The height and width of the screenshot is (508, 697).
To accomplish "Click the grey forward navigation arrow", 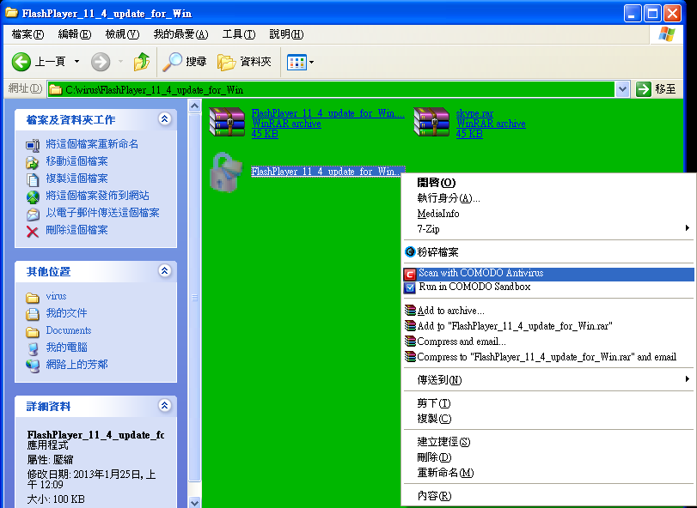I will coord(101,62).
